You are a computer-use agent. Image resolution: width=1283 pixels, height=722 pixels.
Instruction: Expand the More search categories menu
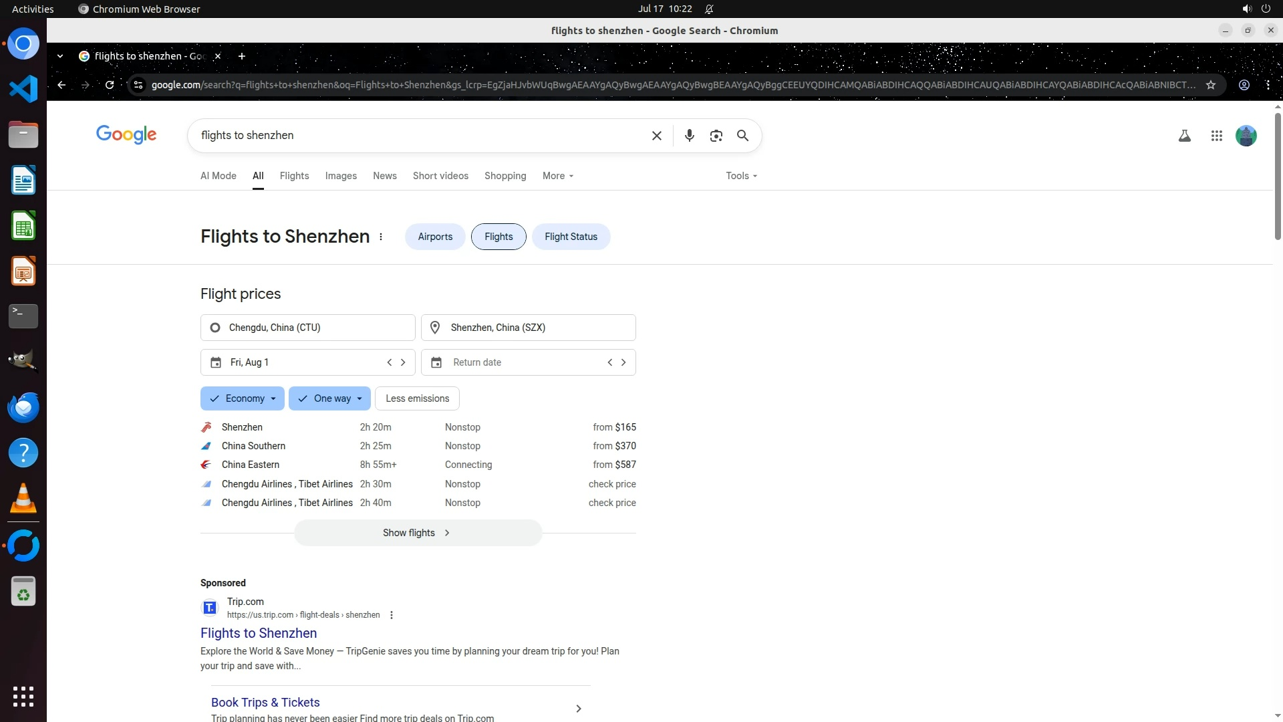557,176
